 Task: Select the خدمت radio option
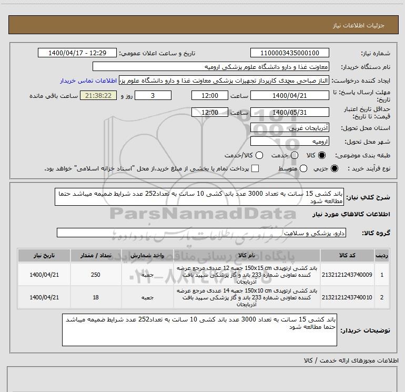[x=294, y=156]
